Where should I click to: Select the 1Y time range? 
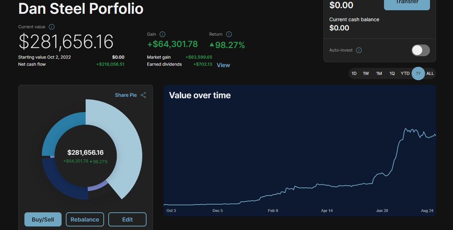click(418, 73)
